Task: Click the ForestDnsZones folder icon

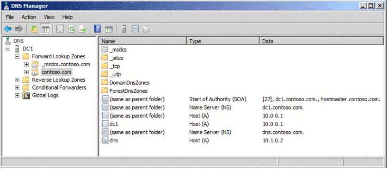Action: pos(105,91)
